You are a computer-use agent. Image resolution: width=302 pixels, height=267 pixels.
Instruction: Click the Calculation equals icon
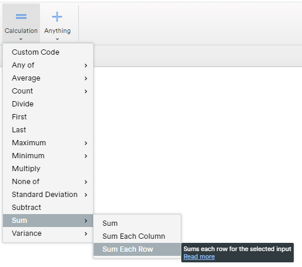[x=21, y=16]
